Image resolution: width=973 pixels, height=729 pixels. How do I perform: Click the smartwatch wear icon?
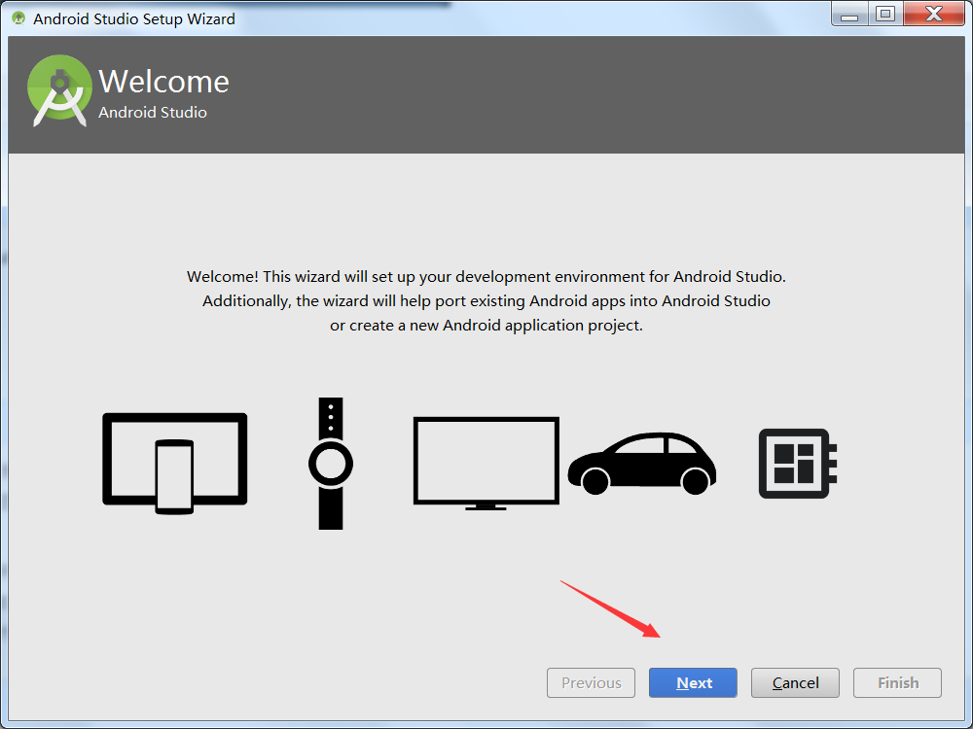[x=331, y=463]
